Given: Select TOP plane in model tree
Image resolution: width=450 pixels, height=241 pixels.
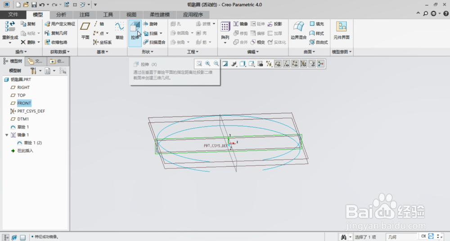Looking at the screenshot, I should pyautogui.click(x=21, y=95).
